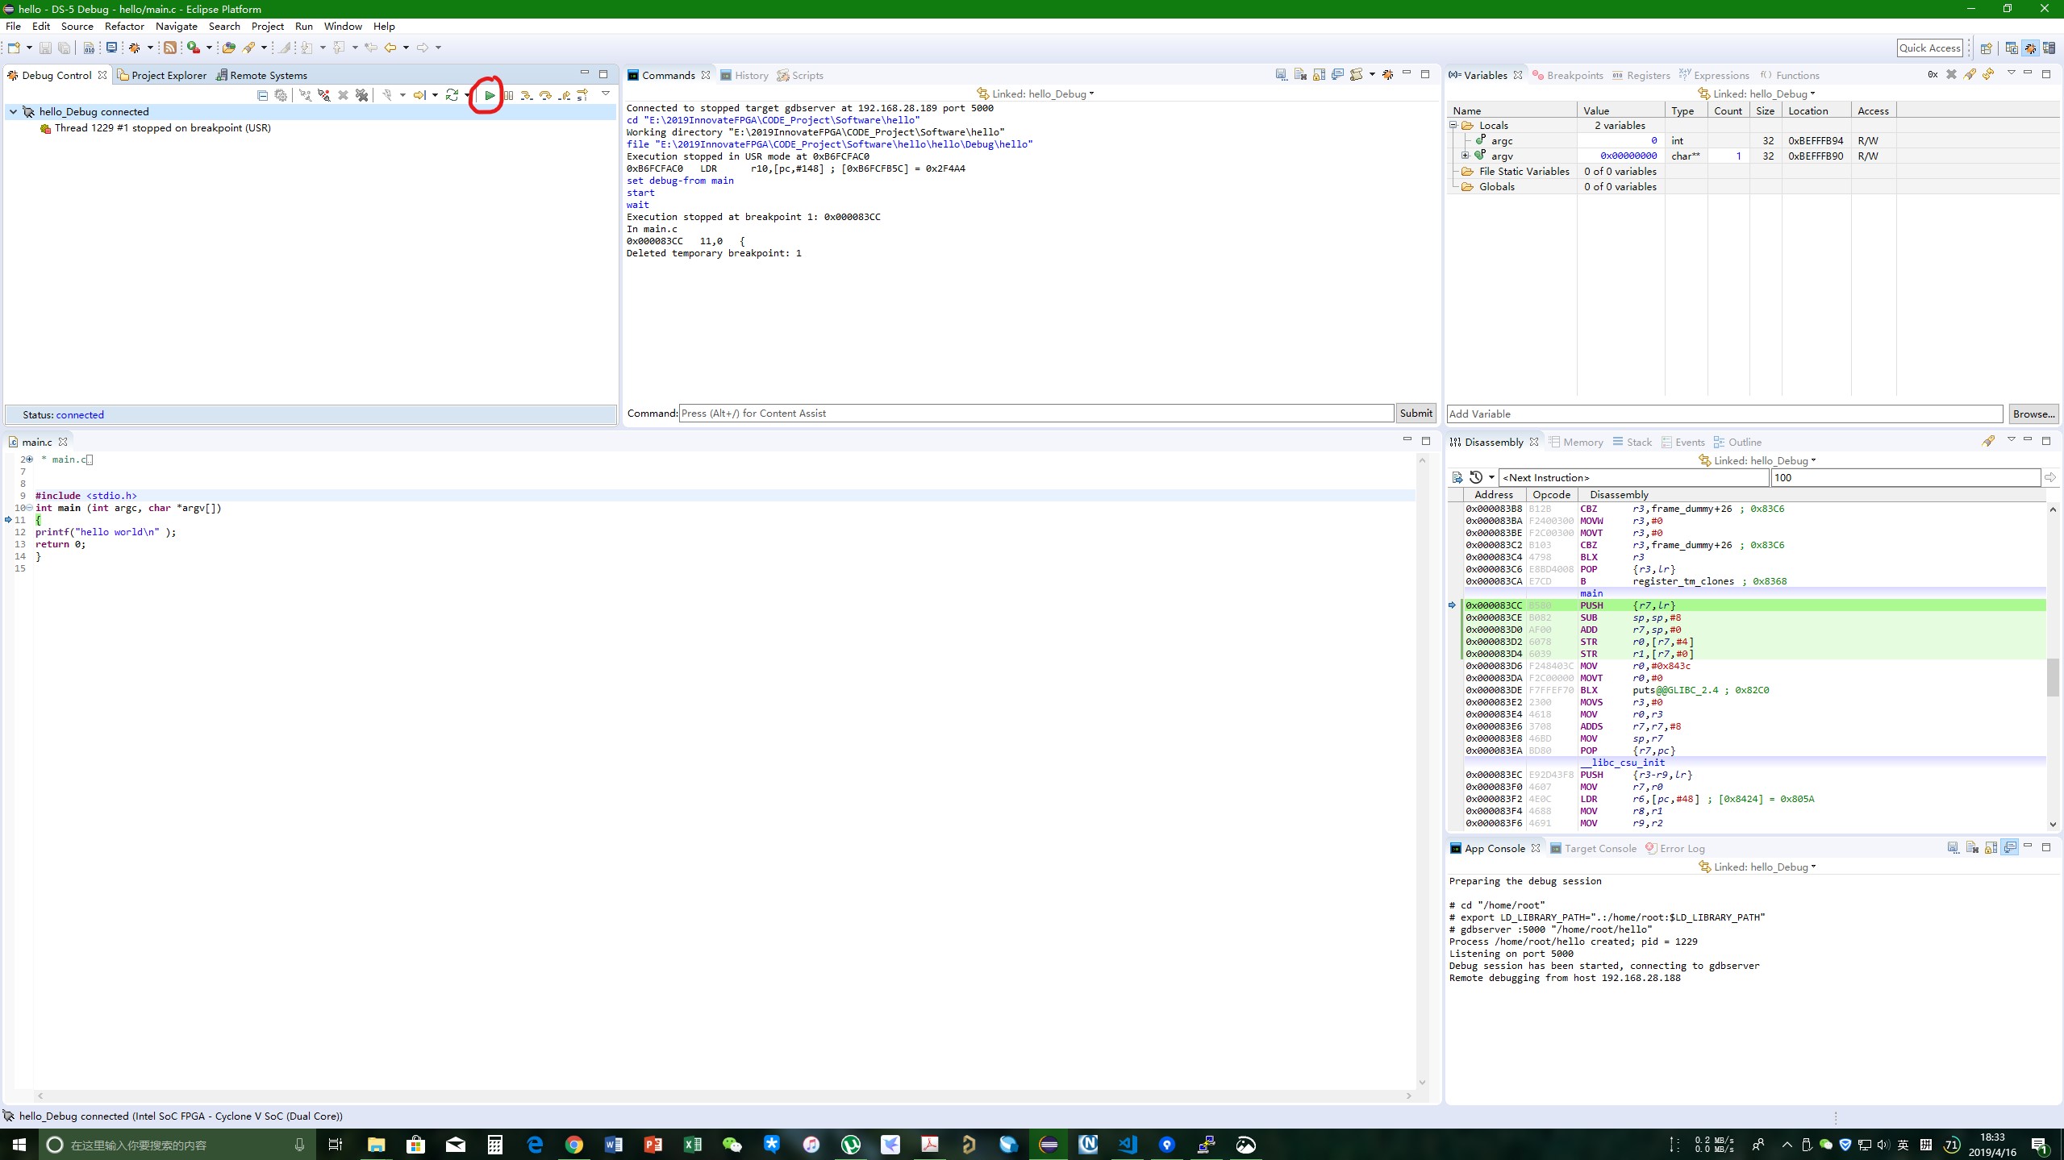Toggle instruction stepping mode (si) button

tap(582, 95)
